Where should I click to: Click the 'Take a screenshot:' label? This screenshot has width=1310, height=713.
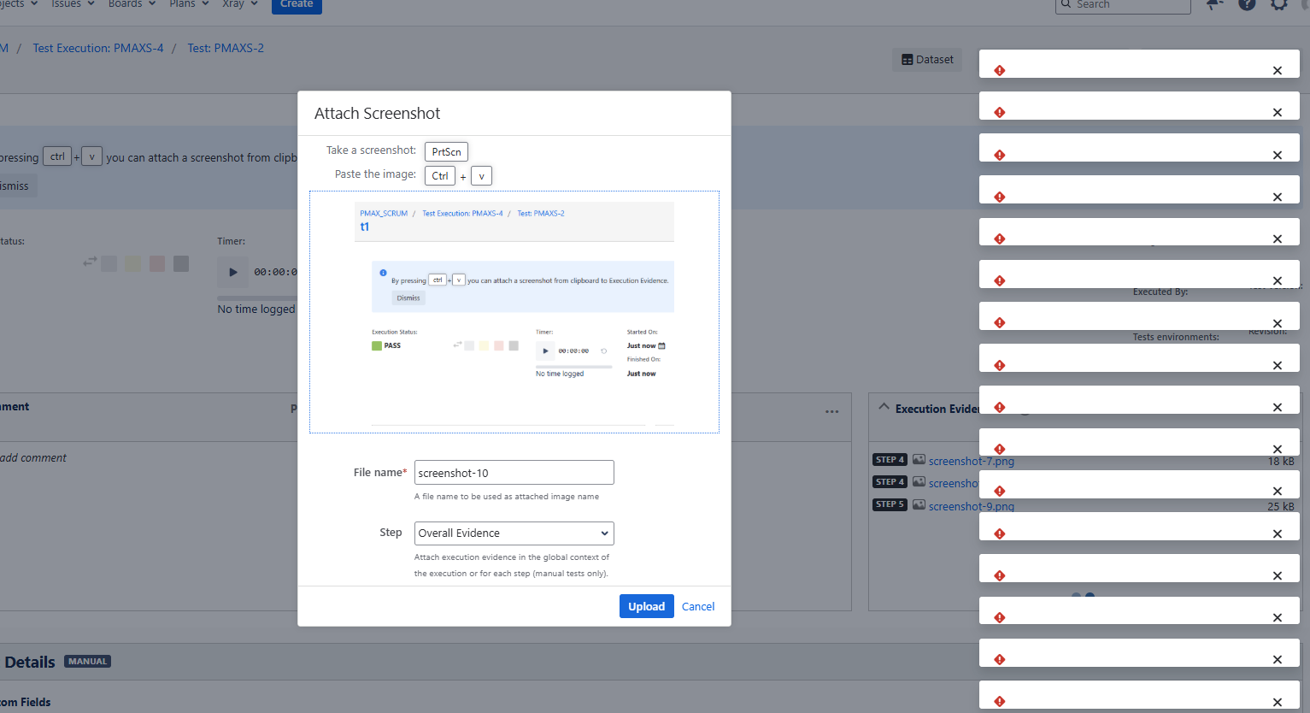click(x=371, y=150)
